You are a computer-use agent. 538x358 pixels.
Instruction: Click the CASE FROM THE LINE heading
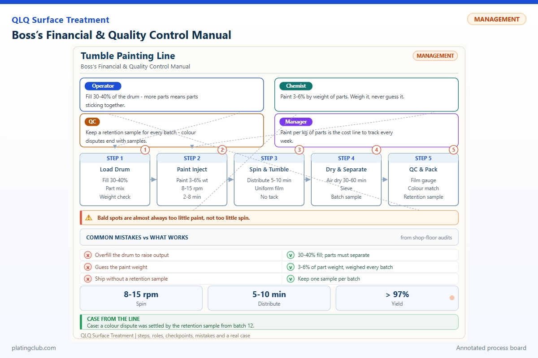(x=113, y=319)
